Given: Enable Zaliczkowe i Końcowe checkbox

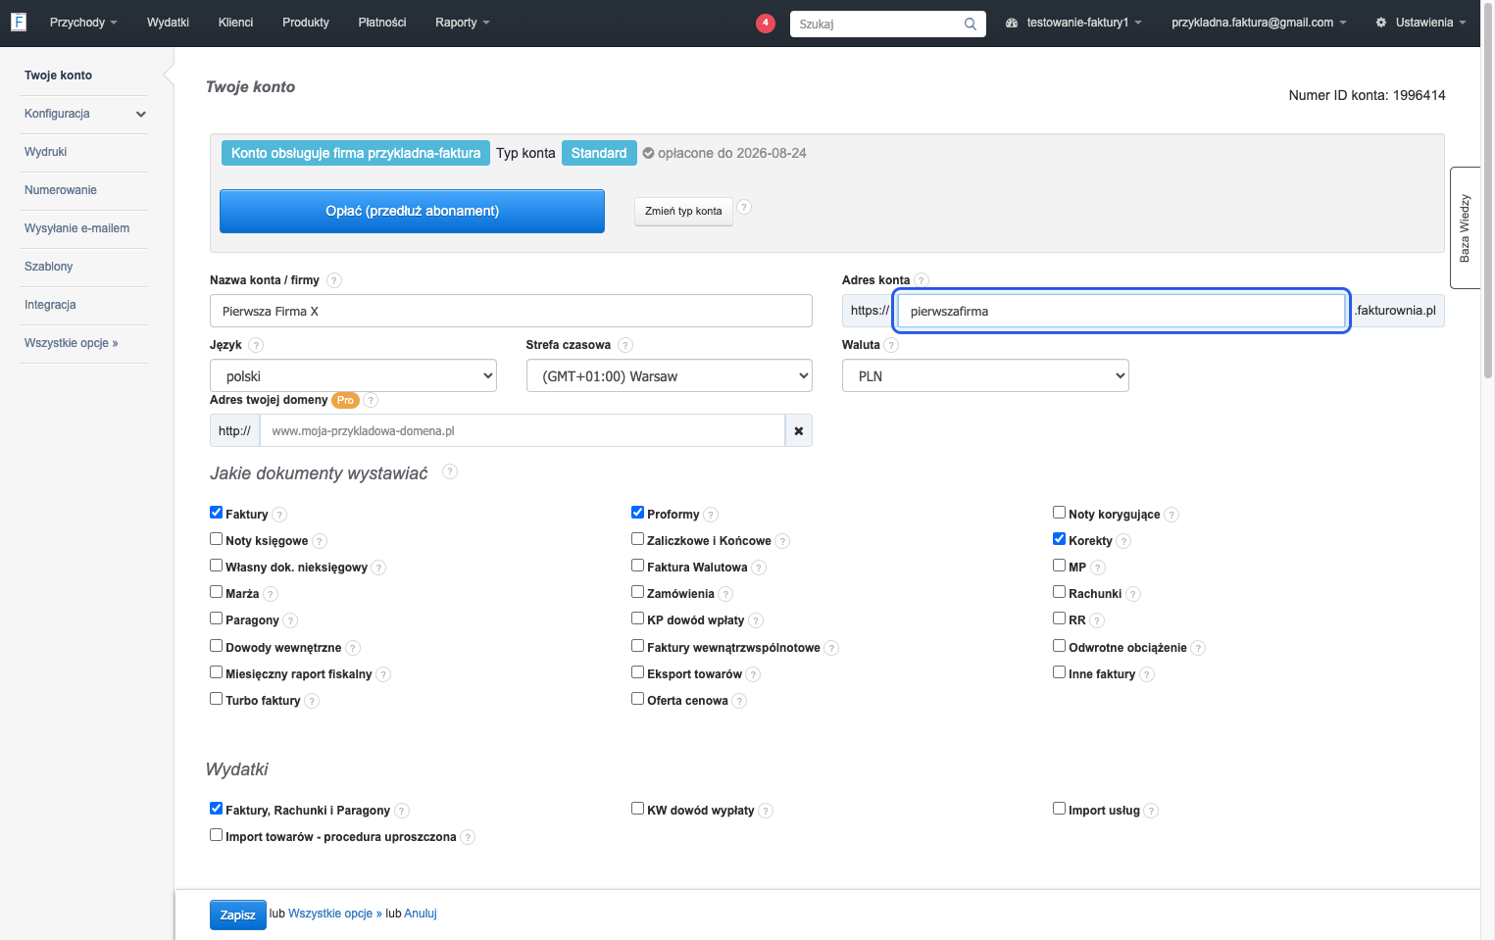Looking at the screenshot, I should tap(637, 539).
